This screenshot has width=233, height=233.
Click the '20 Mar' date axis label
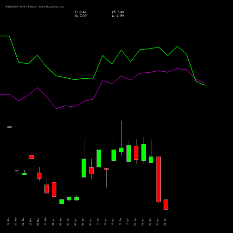click(15, 221)
